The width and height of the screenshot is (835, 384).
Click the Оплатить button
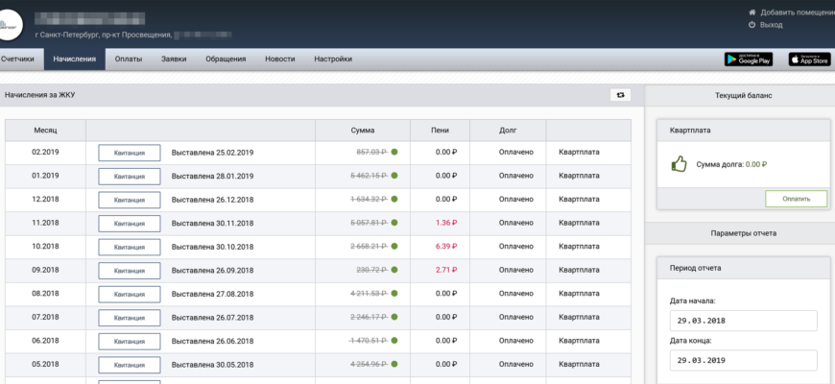pyautogui.click(x=796, y=199)
